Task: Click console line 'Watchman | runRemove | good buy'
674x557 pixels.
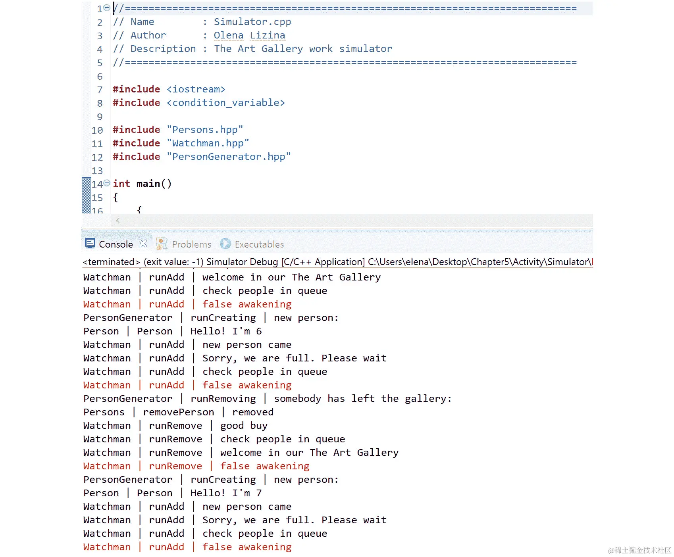Action: click(x=175, y=426)
